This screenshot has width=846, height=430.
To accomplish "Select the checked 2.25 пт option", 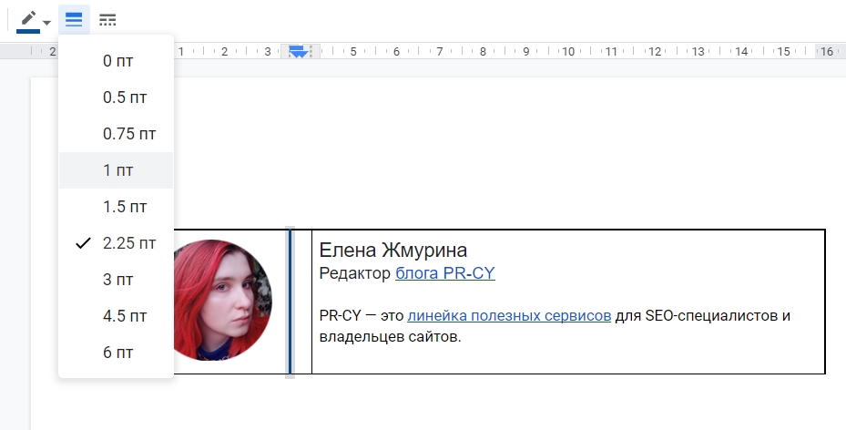I will [x=116, y=243].
